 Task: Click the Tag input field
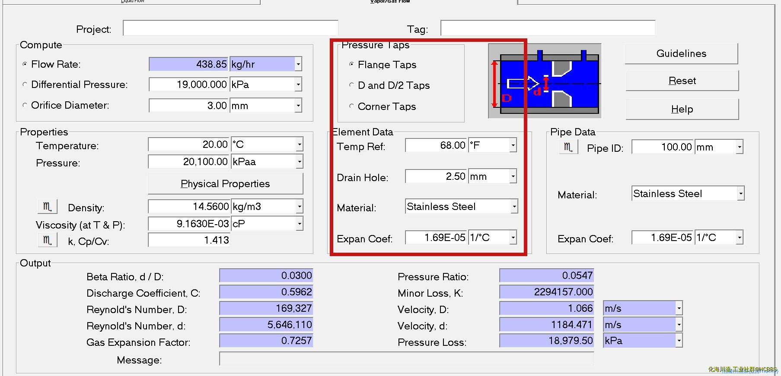point(548,28)
